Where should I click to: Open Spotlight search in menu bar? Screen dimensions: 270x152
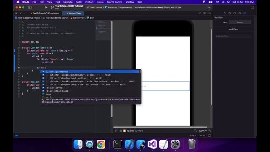[223, 2]
